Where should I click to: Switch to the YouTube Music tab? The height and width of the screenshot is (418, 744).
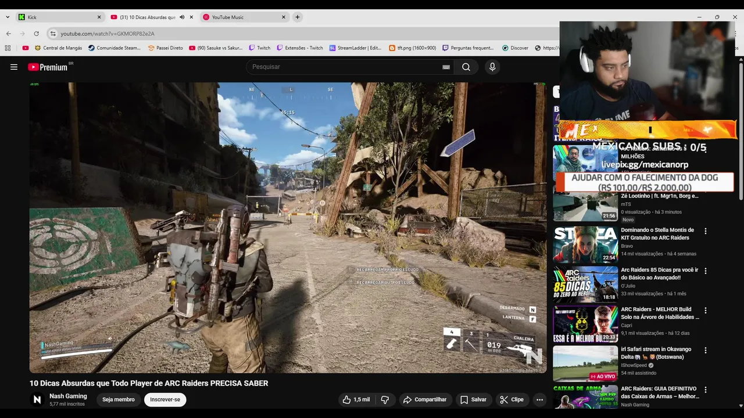244,17
